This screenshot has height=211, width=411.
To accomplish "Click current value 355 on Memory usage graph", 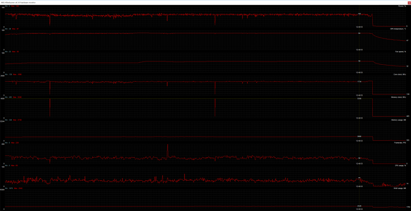I will [x=408, y=140].
